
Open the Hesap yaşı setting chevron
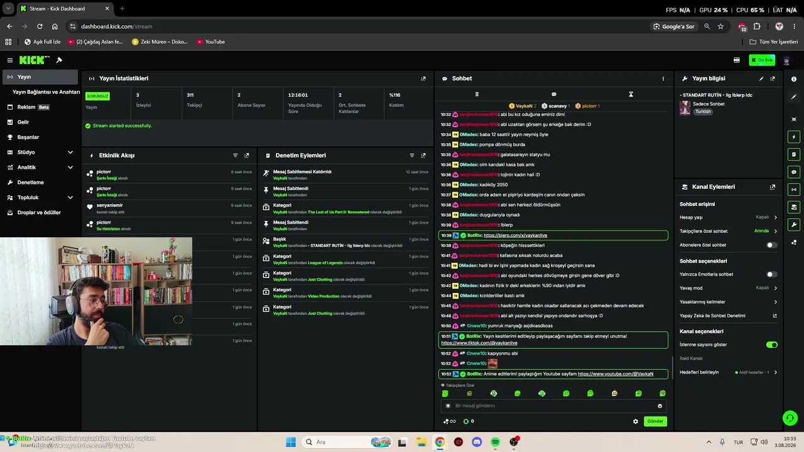coord(775,217)
